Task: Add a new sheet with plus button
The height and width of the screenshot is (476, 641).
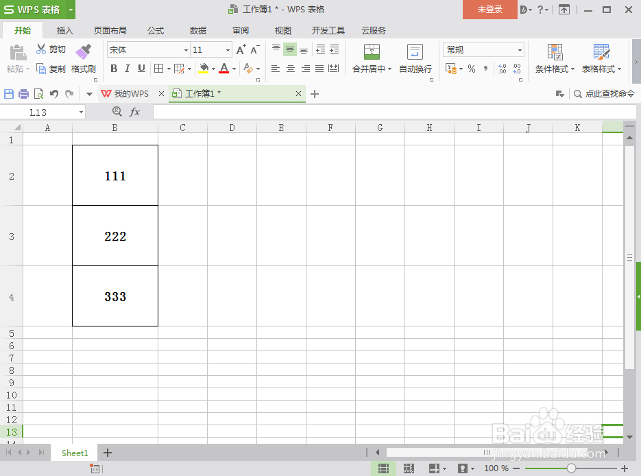Action: (x=108, y=453)
